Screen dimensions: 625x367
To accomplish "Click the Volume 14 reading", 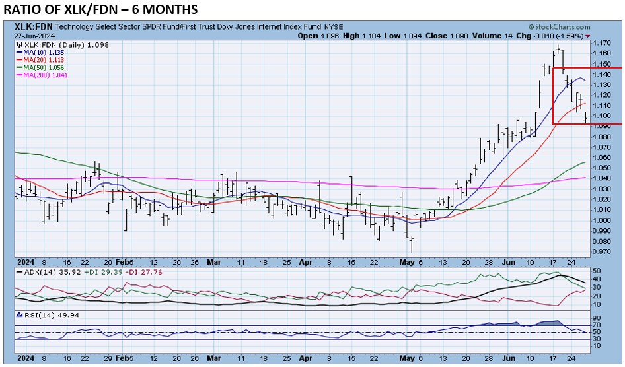I will 492,36.
